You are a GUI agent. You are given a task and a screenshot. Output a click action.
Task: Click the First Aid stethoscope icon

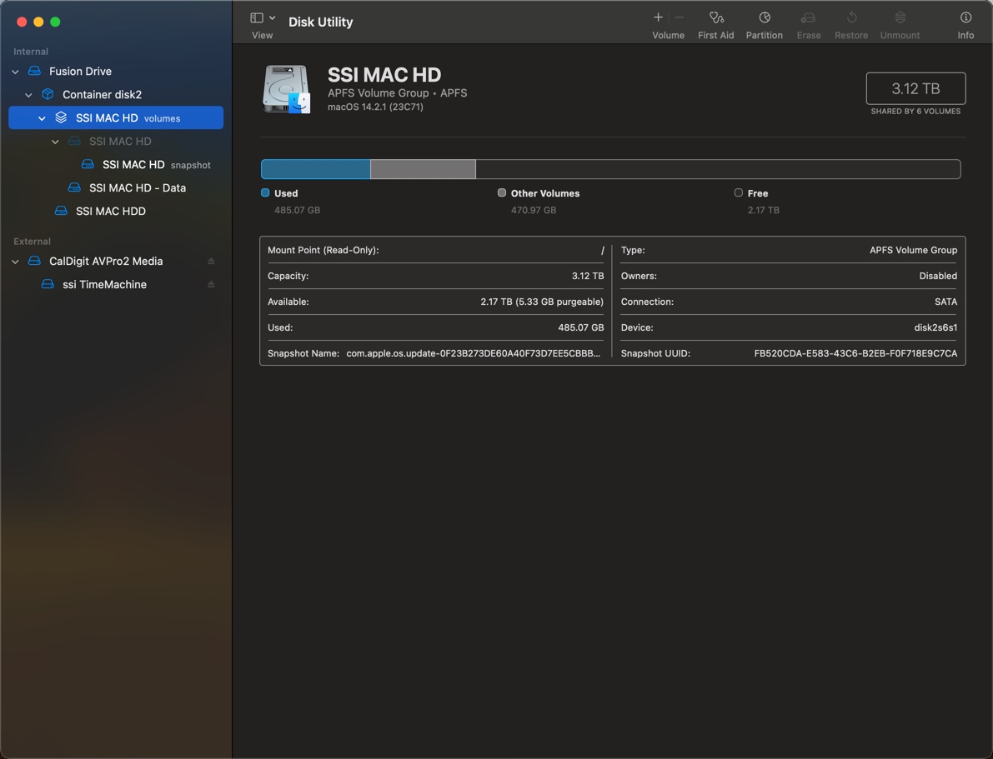[715, 17]
